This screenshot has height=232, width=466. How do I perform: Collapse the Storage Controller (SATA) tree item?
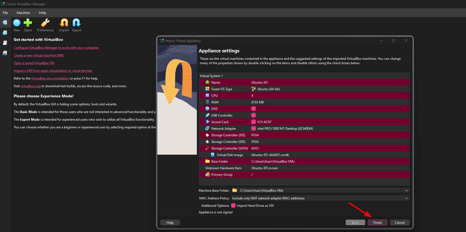(202, 148)
